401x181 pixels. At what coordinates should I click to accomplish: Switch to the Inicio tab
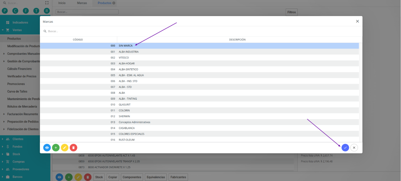pos(62,3)
